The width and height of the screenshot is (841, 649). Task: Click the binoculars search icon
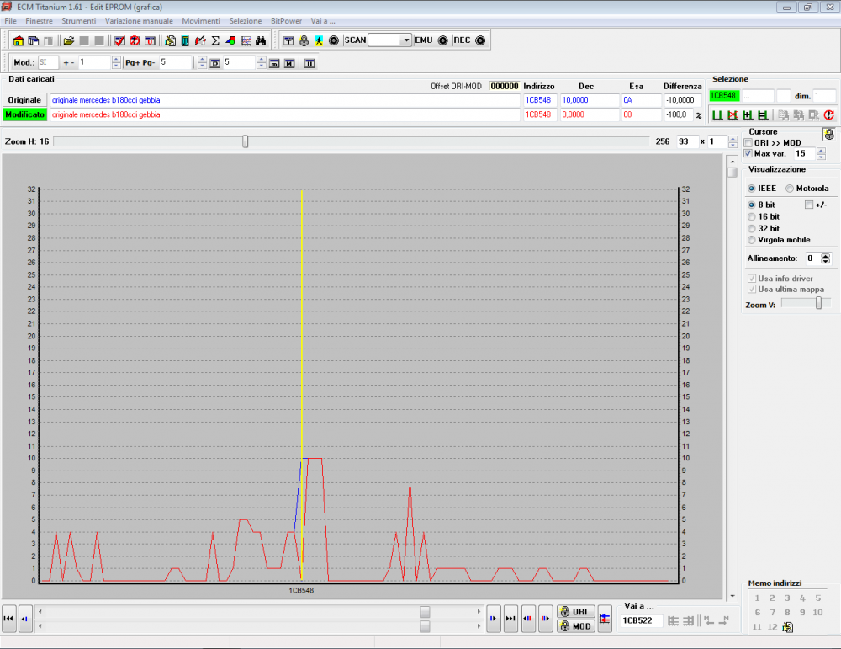tap(261, 40)
